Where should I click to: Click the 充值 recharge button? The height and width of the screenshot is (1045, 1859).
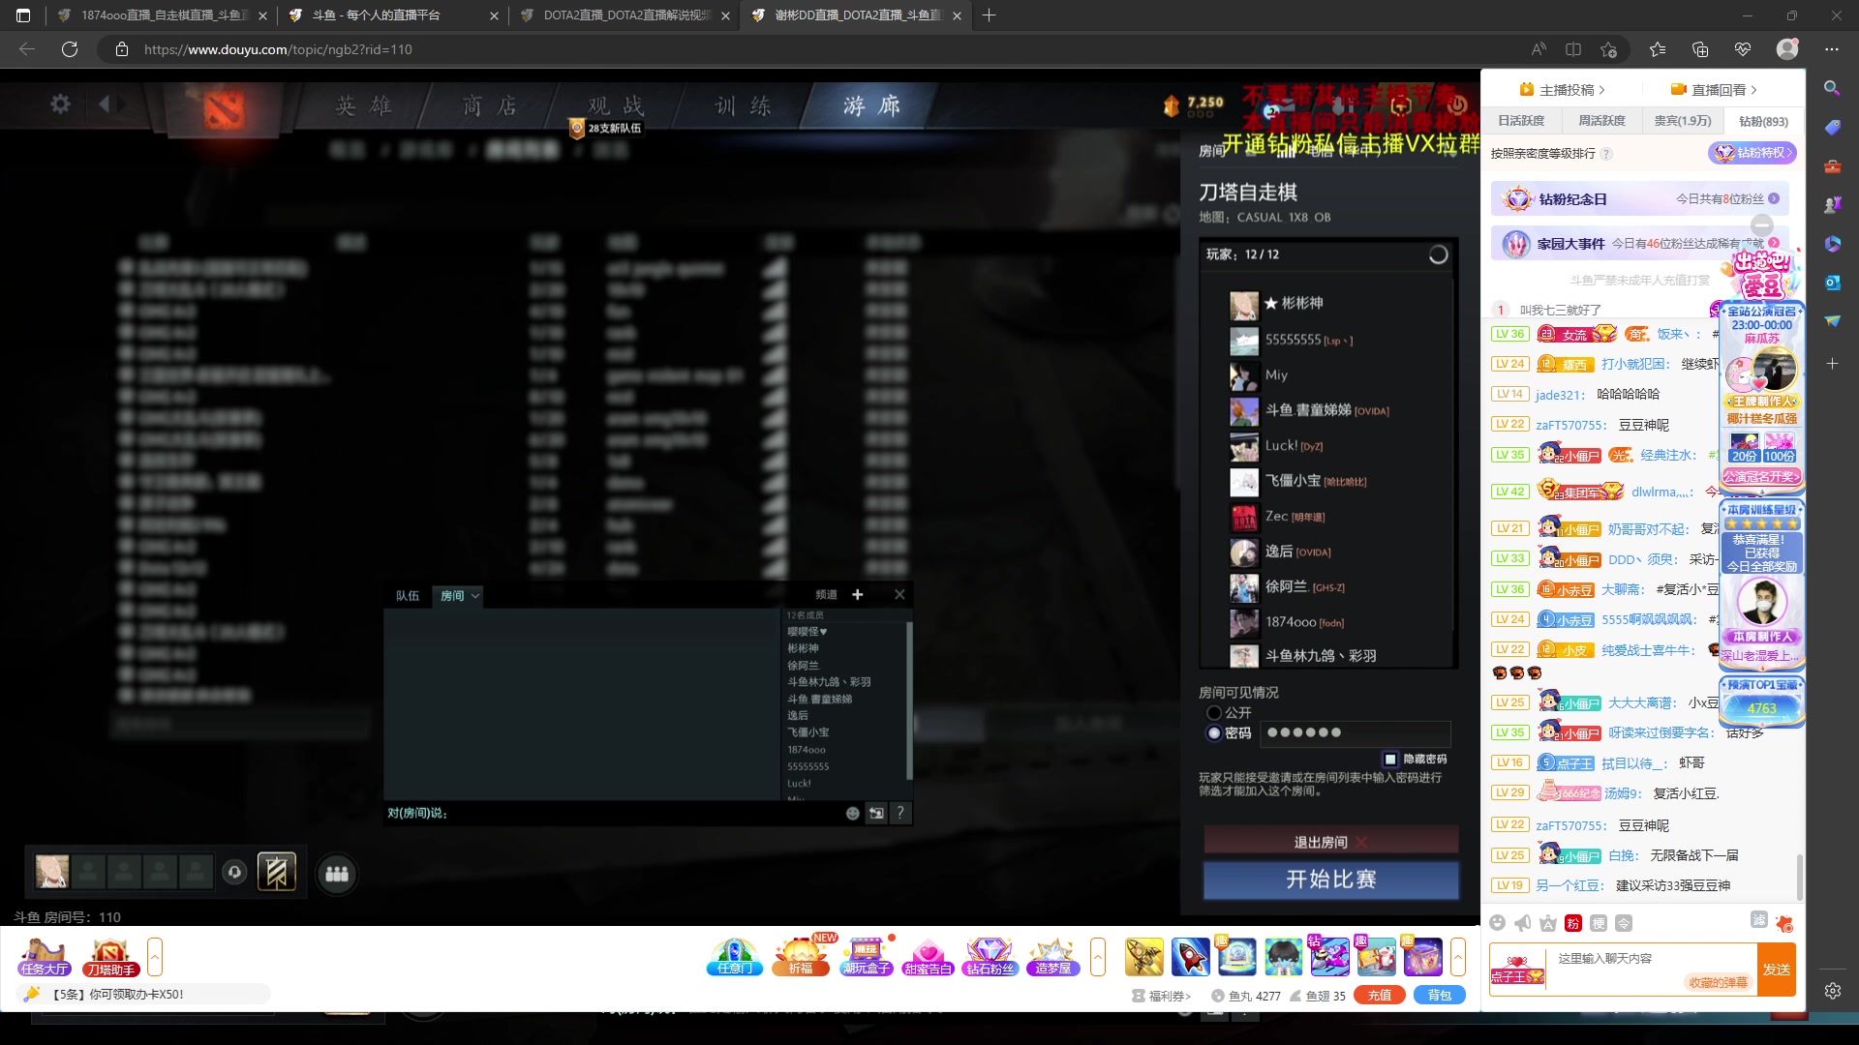click(1380, 996)
